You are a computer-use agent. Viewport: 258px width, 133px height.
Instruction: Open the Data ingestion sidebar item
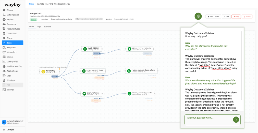13,15
